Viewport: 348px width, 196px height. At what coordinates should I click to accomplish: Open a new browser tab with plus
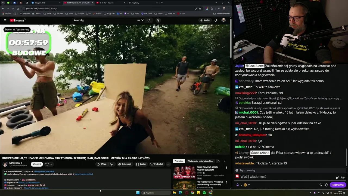[162, 3]
